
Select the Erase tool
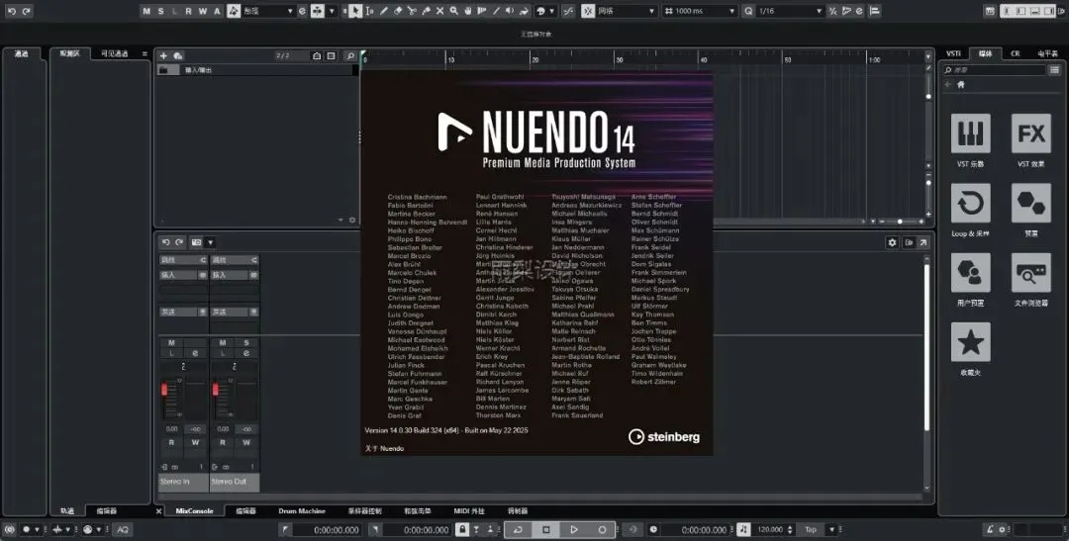pos(398,11)
